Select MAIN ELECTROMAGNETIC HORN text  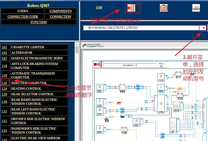[x=37, y=58]
